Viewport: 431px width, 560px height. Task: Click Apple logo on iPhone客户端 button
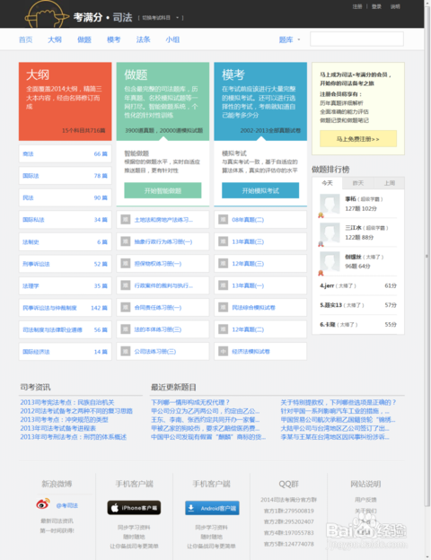click(x=115, y=508)
